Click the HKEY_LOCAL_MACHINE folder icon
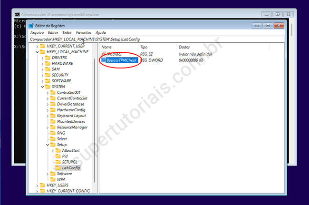Viewport: 309px width, 205px height. coord(42,51)
